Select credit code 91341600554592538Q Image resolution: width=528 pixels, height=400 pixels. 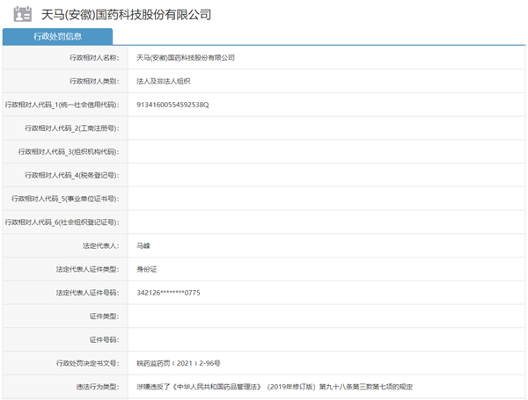[x=172, y=105]
